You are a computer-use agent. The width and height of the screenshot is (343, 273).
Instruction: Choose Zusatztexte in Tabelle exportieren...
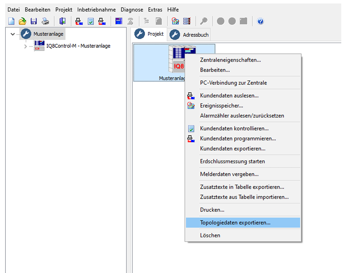click(x=243, y=187)
